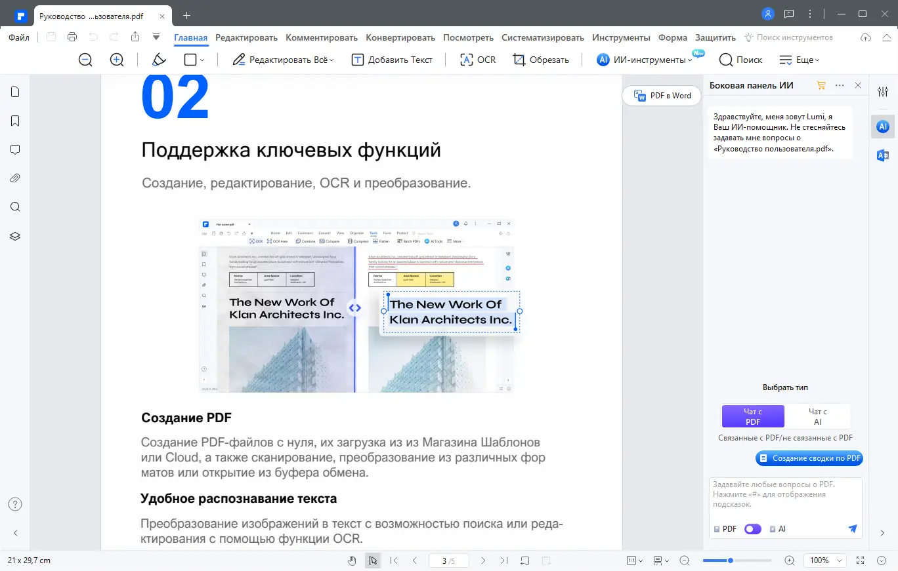Image resolution: width=898 pixels, height=571 pixels.
Task: Click the PDF в Word button
Action: (x=662, y=96)
